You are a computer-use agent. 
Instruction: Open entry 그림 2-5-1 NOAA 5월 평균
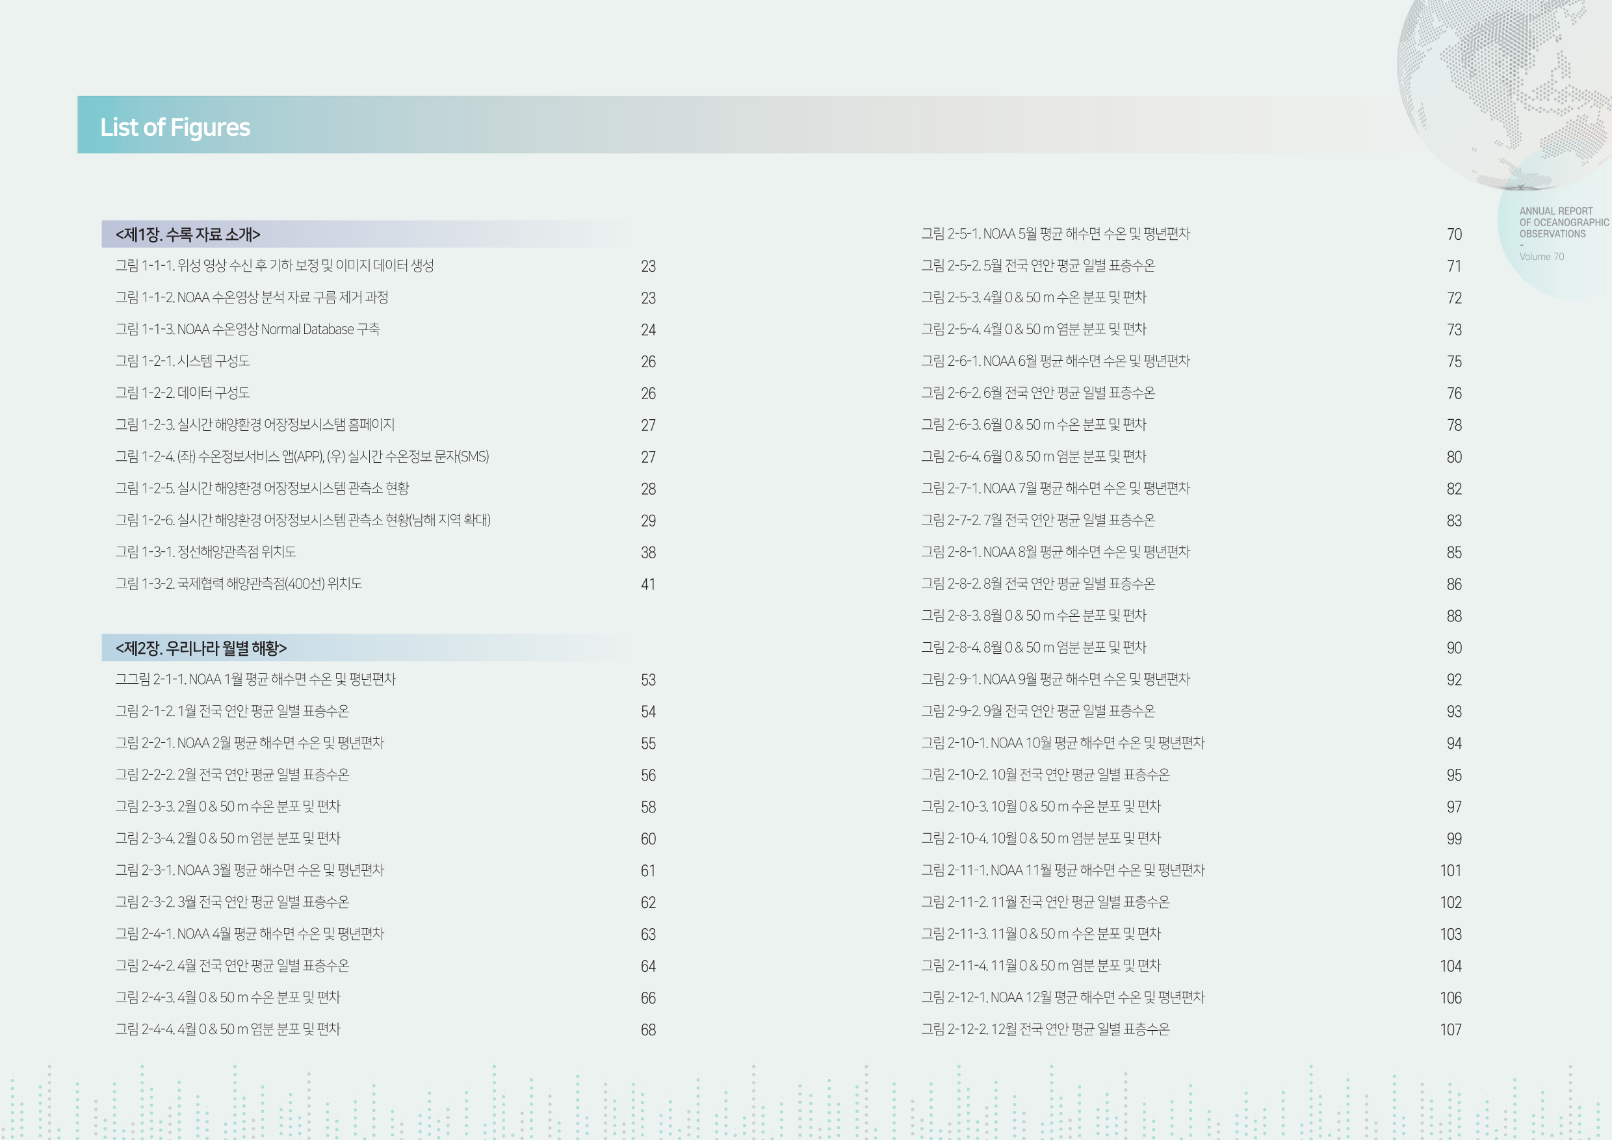1055,234
